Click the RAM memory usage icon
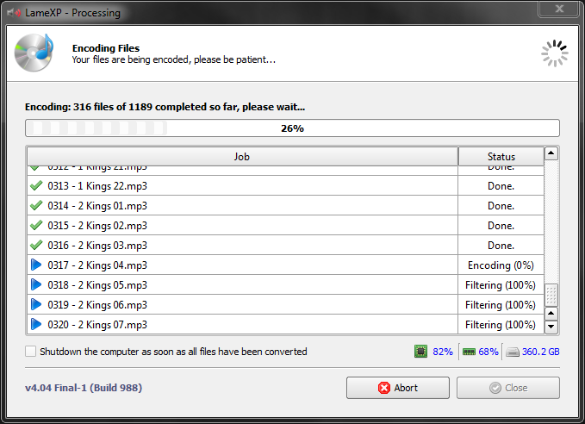Viewport: 585px width, 424px height. (469, 352)
